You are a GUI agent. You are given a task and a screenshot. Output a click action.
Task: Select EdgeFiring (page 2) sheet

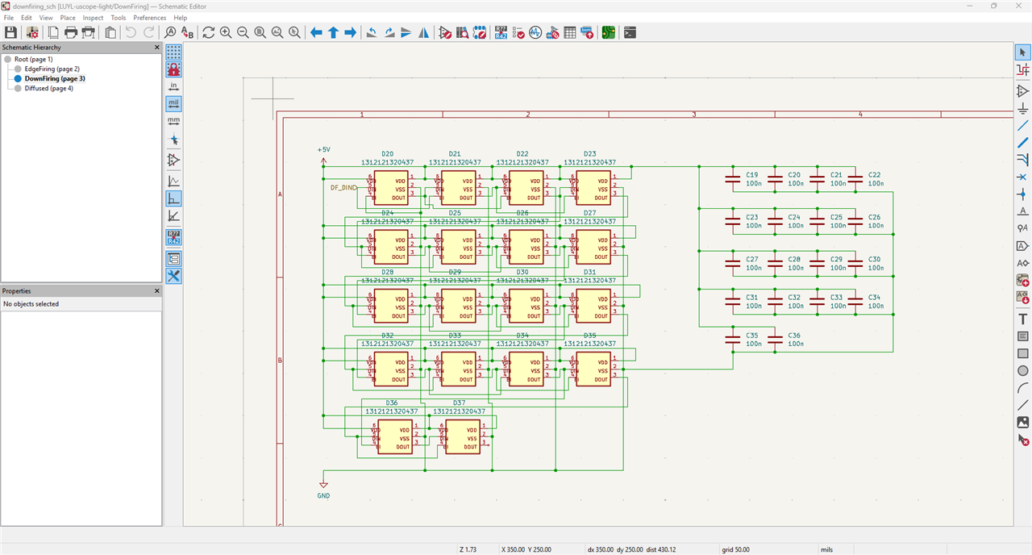(x=52, y=69)
